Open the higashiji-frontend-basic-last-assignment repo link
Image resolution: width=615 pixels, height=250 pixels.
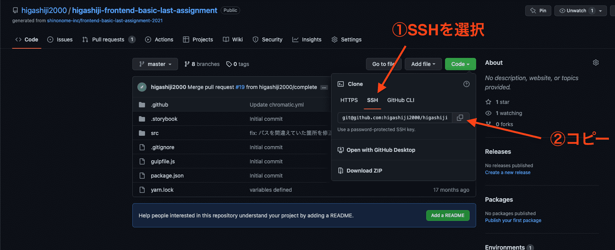[145, 10]
